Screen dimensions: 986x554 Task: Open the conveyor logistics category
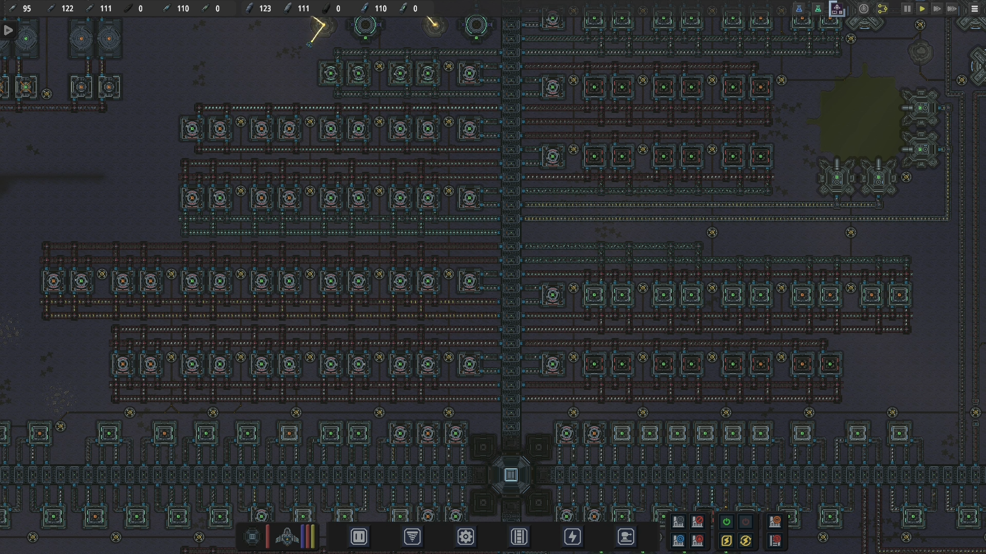click(x=519, y=537)
